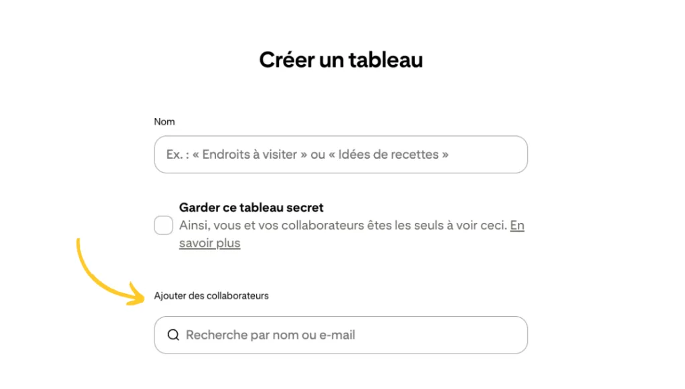Click the "Endroits à visiter" placeholder text

pyautogui.click(x=250, y=155)
